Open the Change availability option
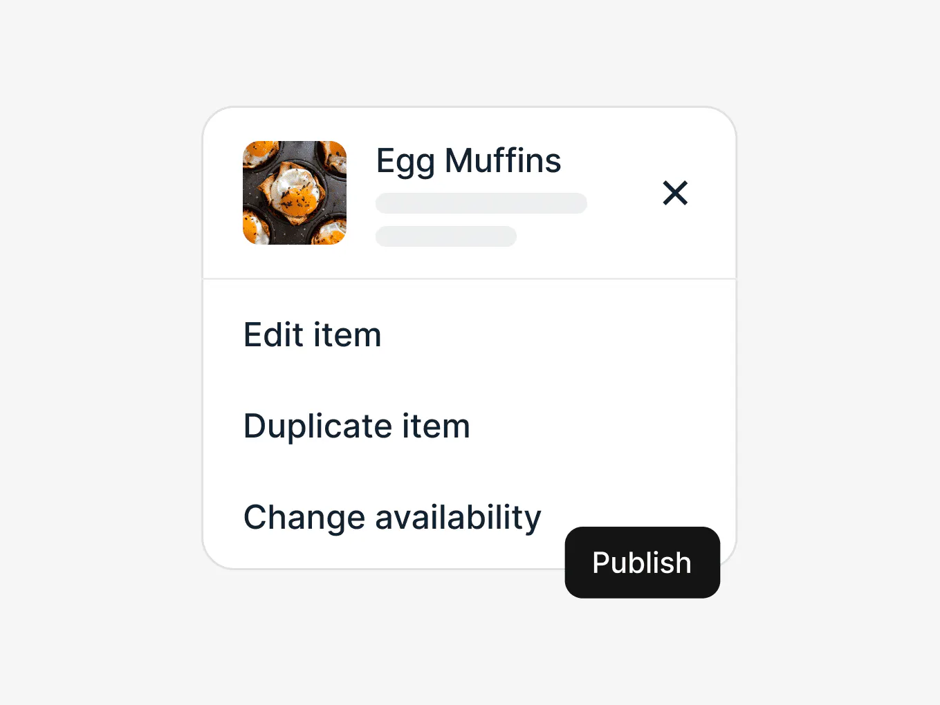 click(392, 518)
